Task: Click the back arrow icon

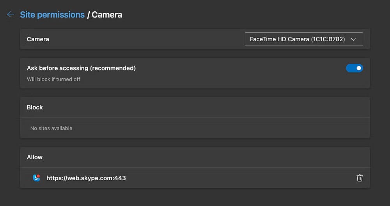Action: coord(11,15)
